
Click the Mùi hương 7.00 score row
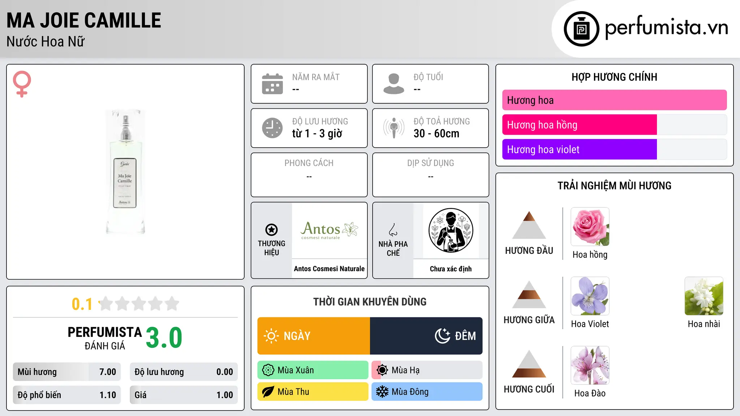tap(67, 372)
